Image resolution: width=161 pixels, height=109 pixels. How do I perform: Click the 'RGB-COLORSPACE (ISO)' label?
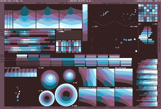click(x=115, y=3)
